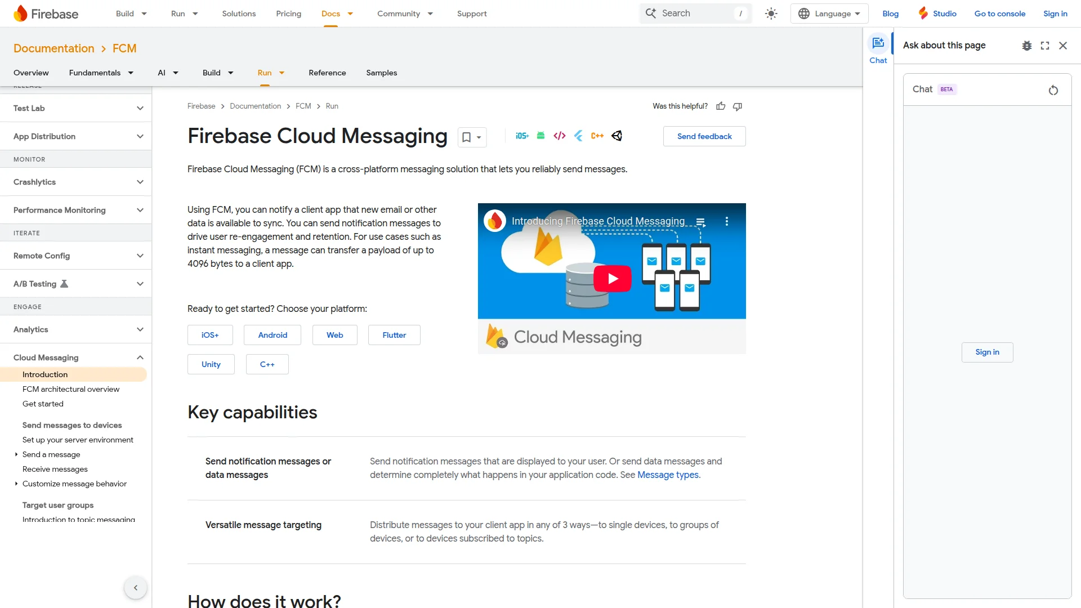Click into the Search input field
This screenshot has width=1081, height=608.
tap(696, 13)
